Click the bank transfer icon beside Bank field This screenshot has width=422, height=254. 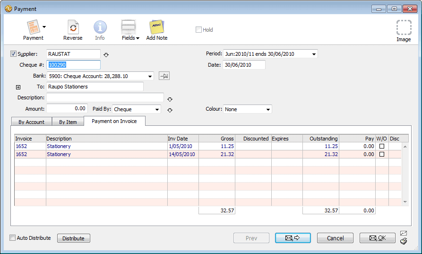(164, 76)
